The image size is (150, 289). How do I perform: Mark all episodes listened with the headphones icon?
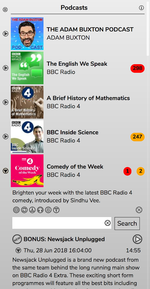tap(40, 210)
